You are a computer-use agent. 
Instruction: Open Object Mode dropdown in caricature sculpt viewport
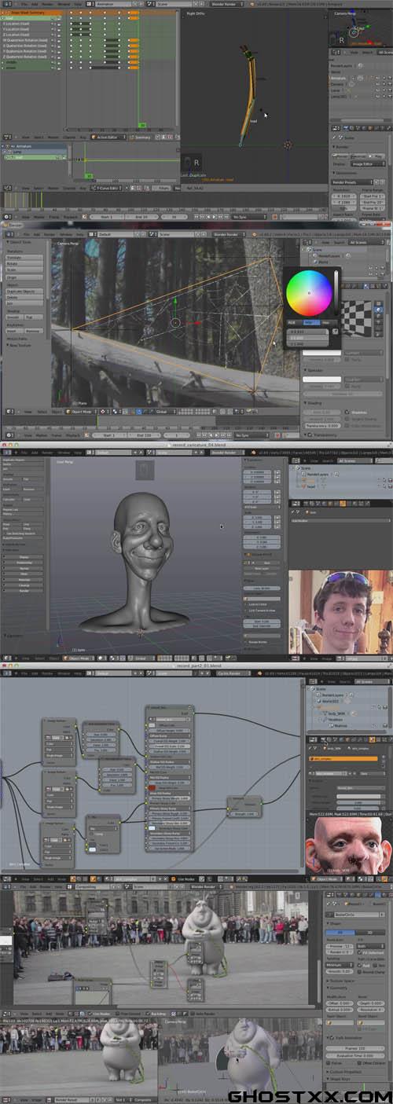point(79,658)
